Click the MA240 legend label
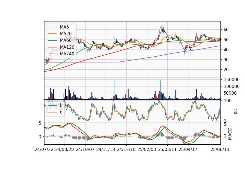Viewport: 245px width, 176px height. coord(67,54)
